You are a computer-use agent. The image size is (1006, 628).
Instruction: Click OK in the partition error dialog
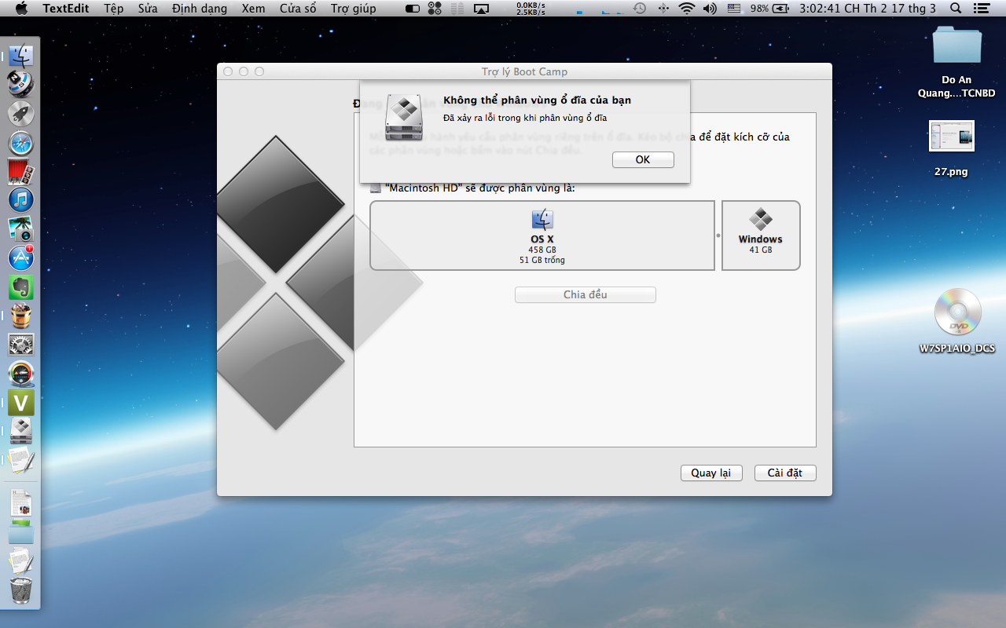643,159
